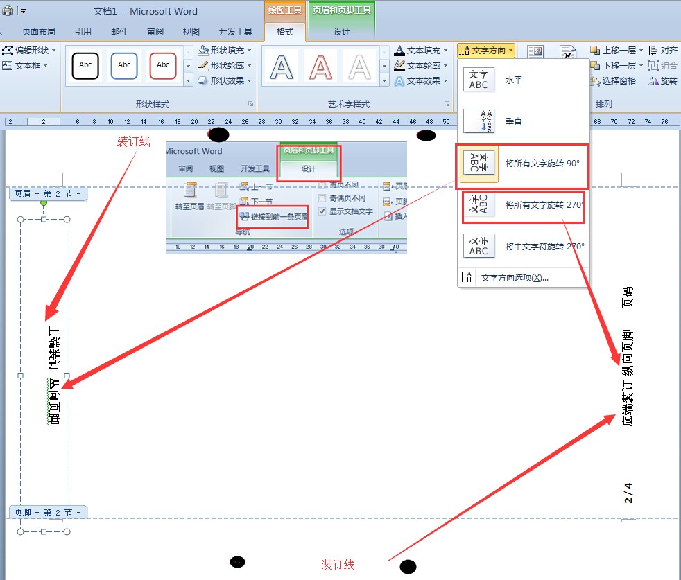Click the 2 / 4 page number text
Screen dimensions: 681x580
628,493
